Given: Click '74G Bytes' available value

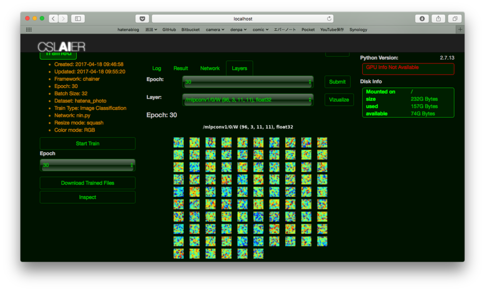Looking at the screenshot, I should (x=423, y=114).
